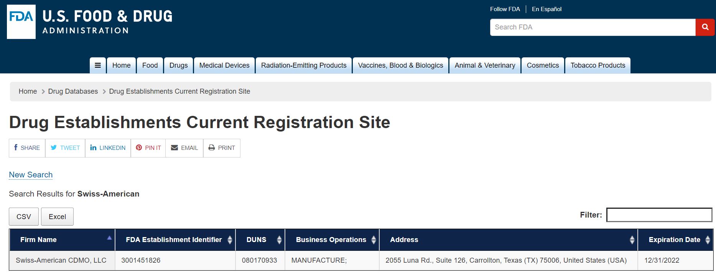
Task: Open Vaccines, Blood & Biologics tab
Action: point(400,65)
